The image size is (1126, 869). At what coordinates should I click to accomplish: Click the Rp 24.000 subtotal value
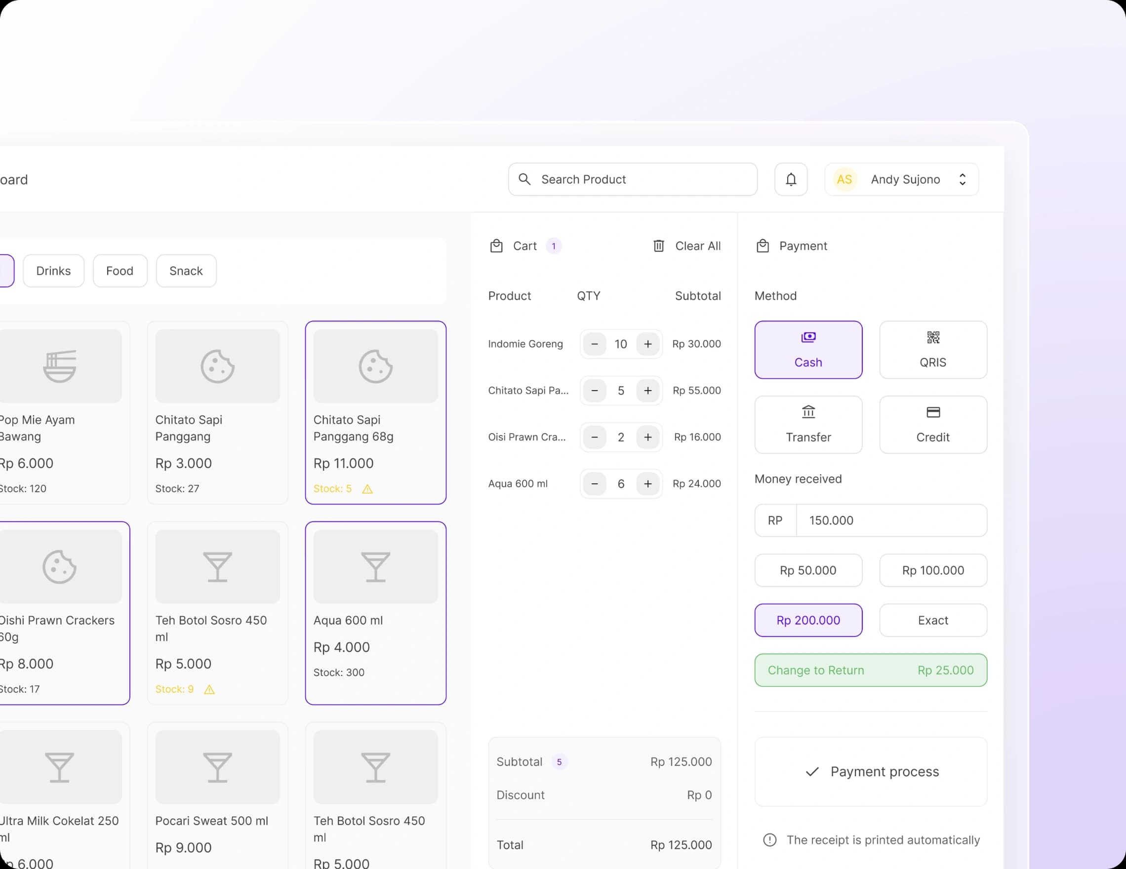[696, 483]
